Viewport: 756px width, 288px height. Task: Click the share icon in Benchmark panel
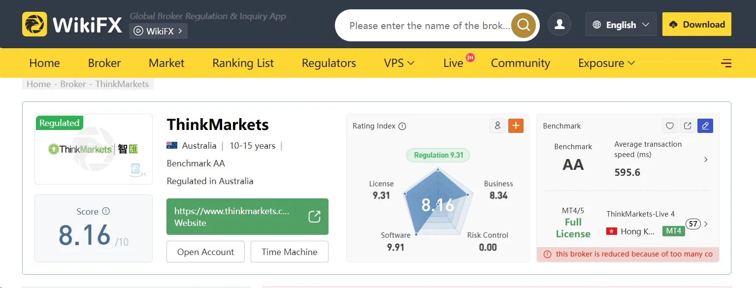point(688,126)
